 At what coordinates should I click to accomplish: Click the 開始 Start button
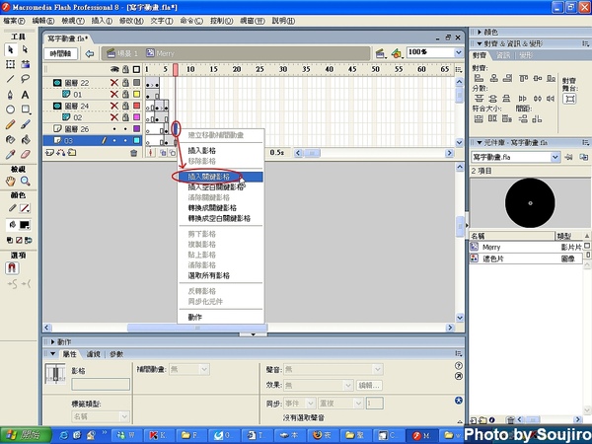coord(26,435)
